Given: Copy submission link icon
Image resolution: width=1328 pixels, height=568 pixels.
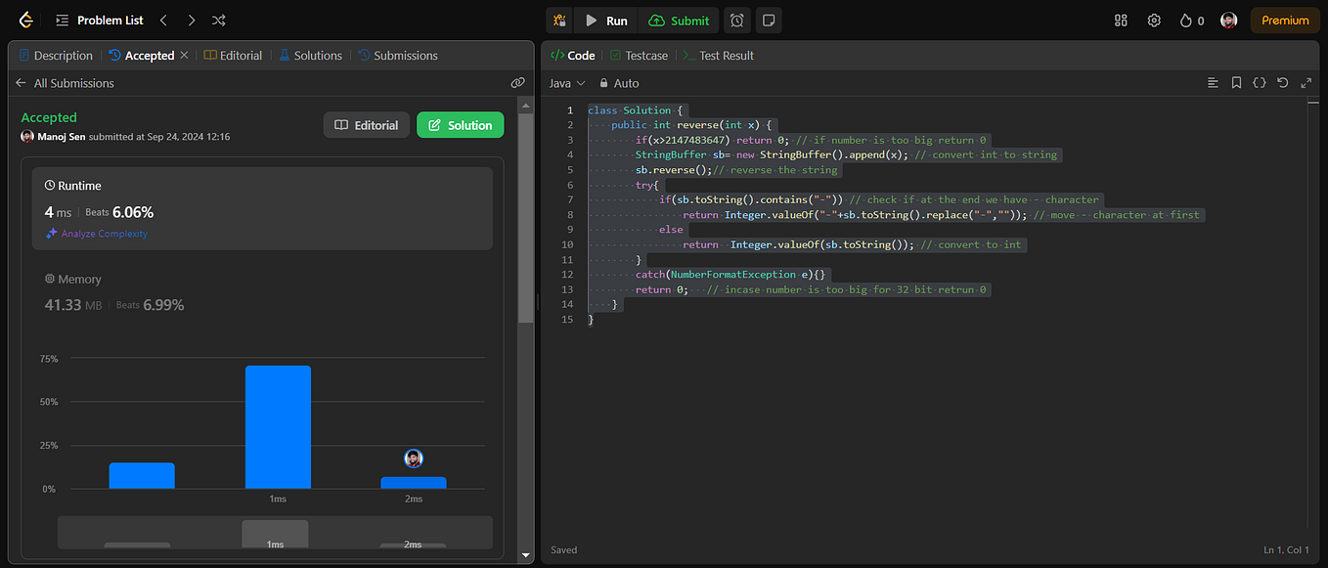Looking at the screenshot, I should tap(517, 83).
